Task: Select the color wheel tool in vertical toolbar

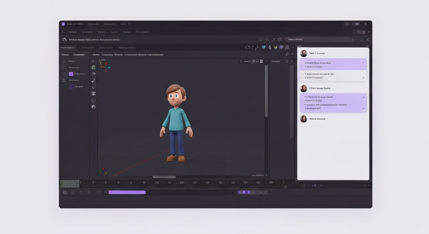Action: (94, 67)
